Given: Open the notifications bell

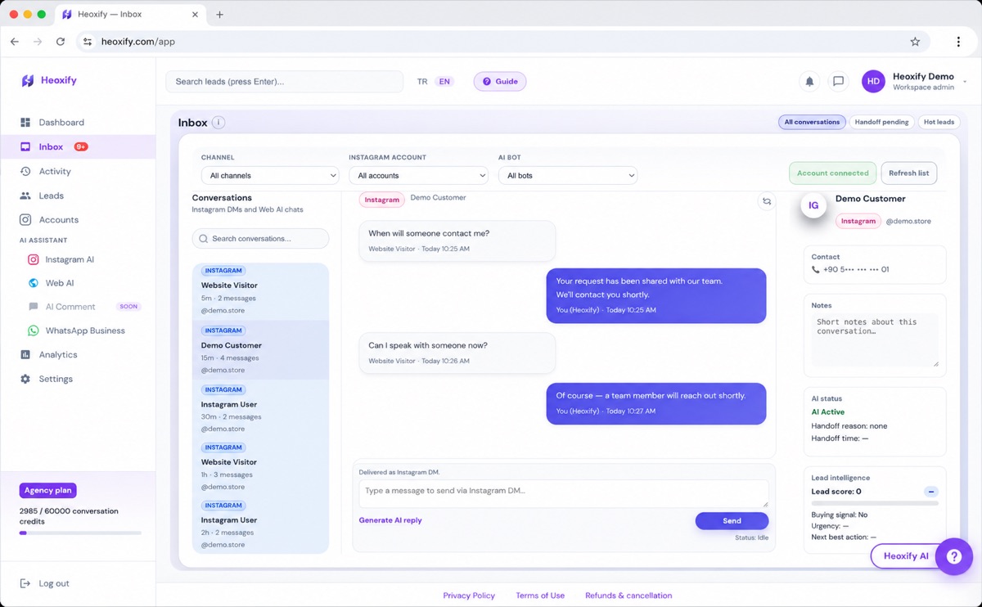Looking at the screenshot, I should pos(809,82).
